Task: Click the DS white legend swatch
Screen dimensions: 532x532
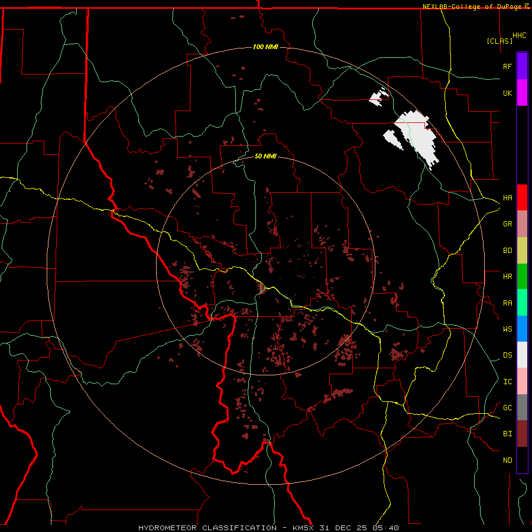Action: pyautogui.click(x=522, y=355)
